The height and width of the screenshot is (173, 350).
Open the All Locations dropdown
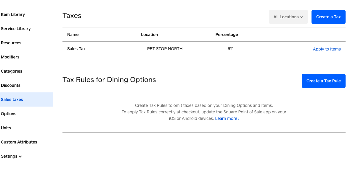point(288,17)
